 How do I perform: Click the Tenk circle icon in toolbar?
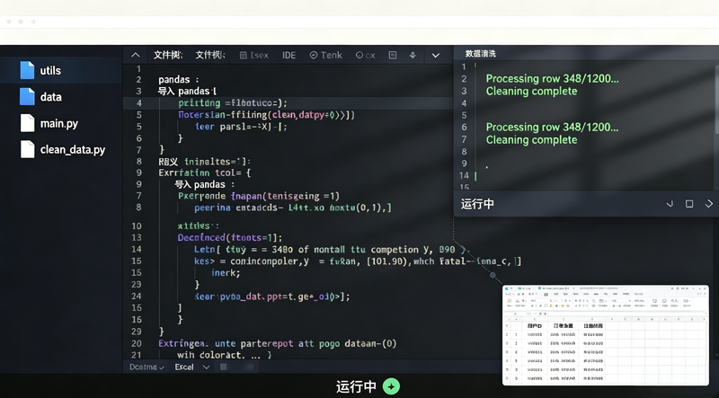(x=314, y=55)
